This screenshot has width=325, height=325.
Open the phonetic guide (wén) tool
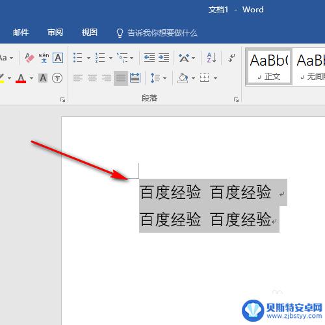(x=44, y=58)
